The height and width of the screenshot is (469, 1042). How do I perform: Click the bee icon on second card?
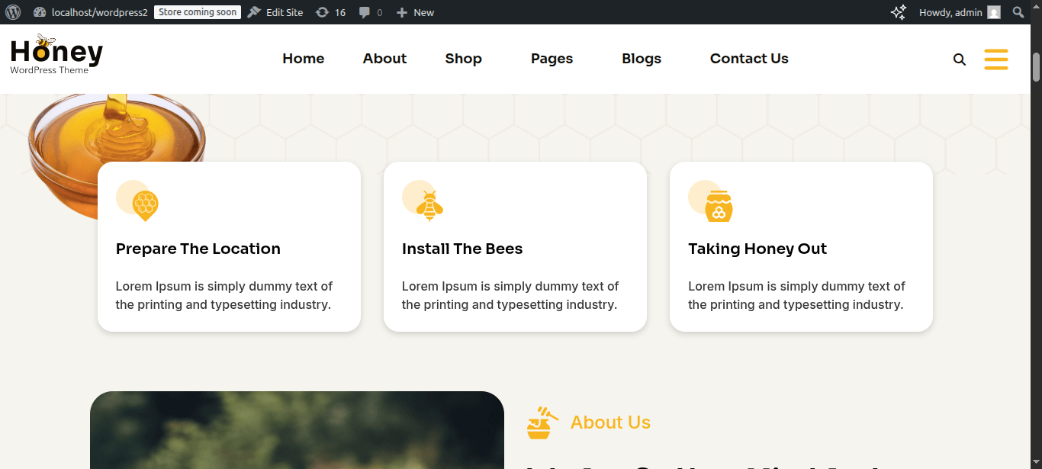[x=429, y=206]
